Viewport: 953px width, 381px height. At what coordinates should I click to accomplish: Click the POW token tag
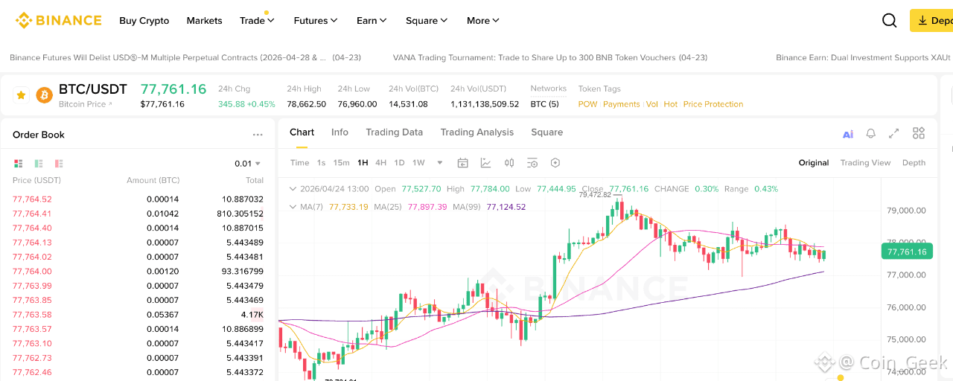pos(587,104)
